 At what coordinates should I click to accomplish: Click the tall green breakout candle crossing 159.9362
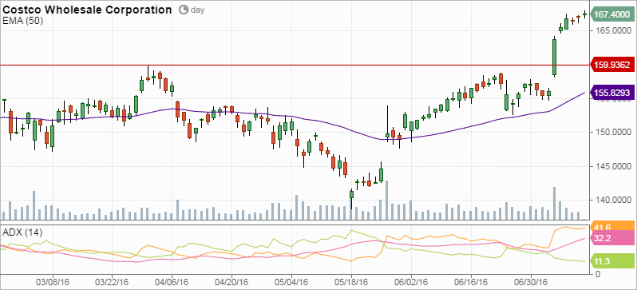click(x=554, y=57)
